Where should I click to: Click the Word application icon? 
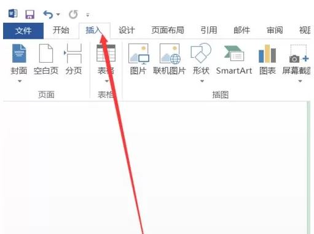tap(13, 14)
